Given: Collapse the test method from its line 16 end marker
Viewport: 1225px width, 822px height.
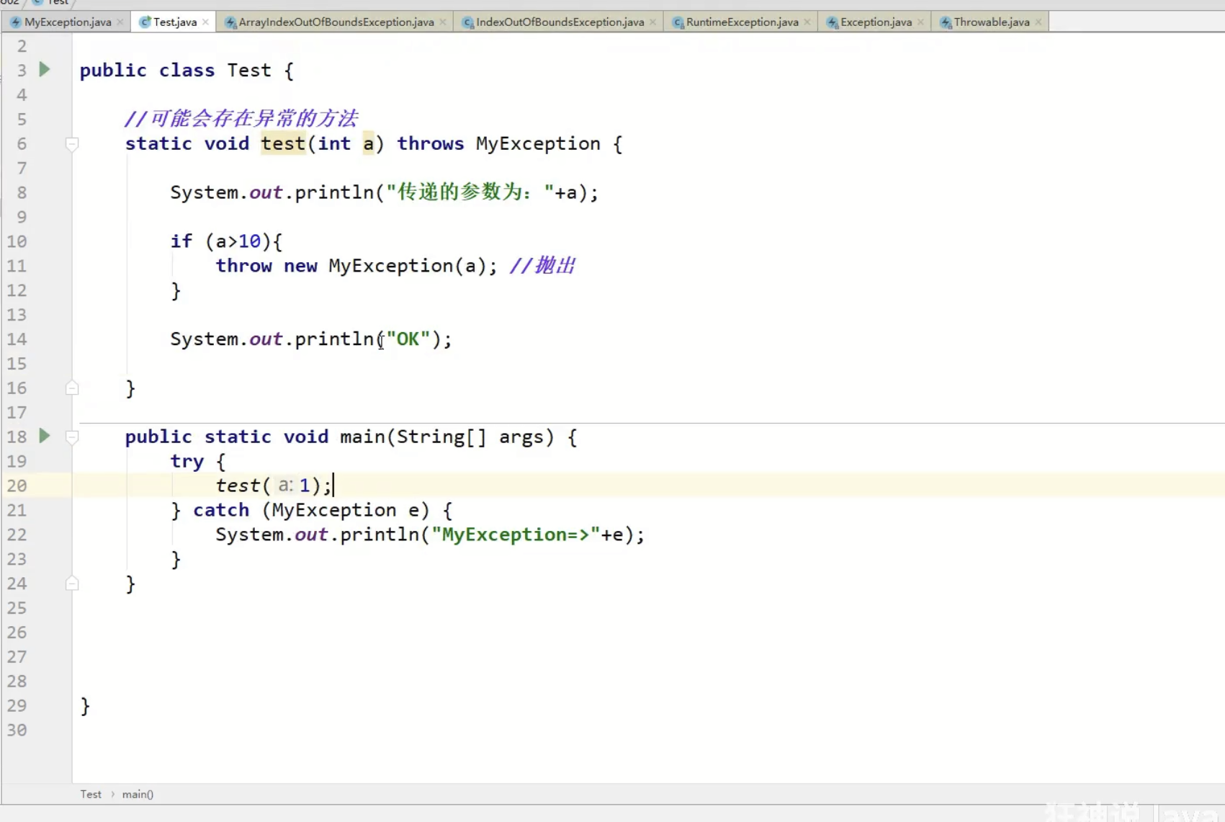Looking at the screenshot, I should [72, 388].
